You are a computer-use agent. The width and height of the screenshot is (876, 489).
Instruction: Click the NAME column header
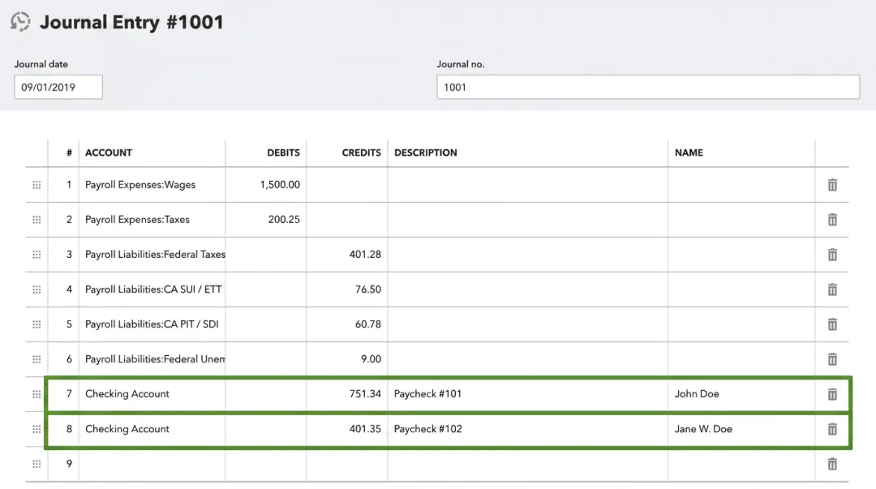click(x=689, y=152)
